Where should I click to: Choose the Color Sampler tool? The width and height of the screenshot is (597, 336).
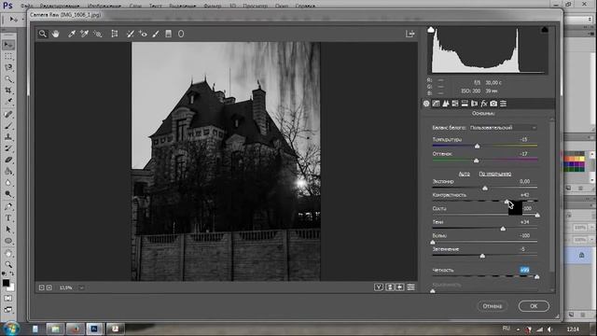84,34
